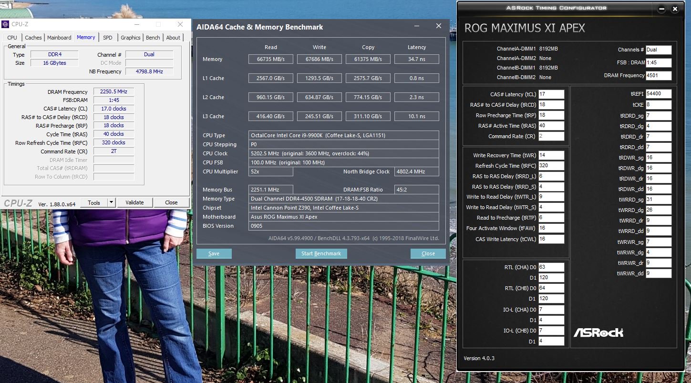Click the Write Recovery Time (tWR) field

coord(551,155)
